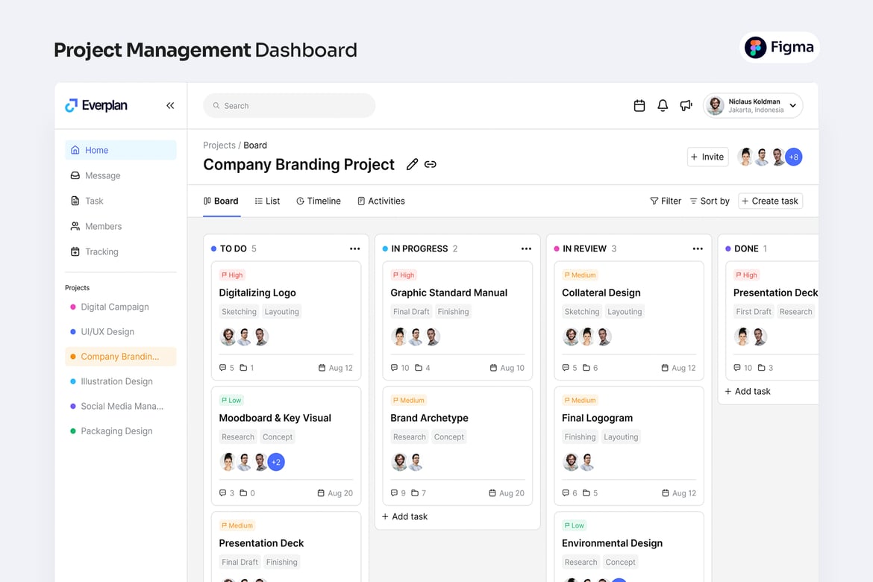Click Final Draft tag on Graphic Standard Manual
Image resolution: width=873 pixels, height=582 pixels.
(x=411, y=312)
